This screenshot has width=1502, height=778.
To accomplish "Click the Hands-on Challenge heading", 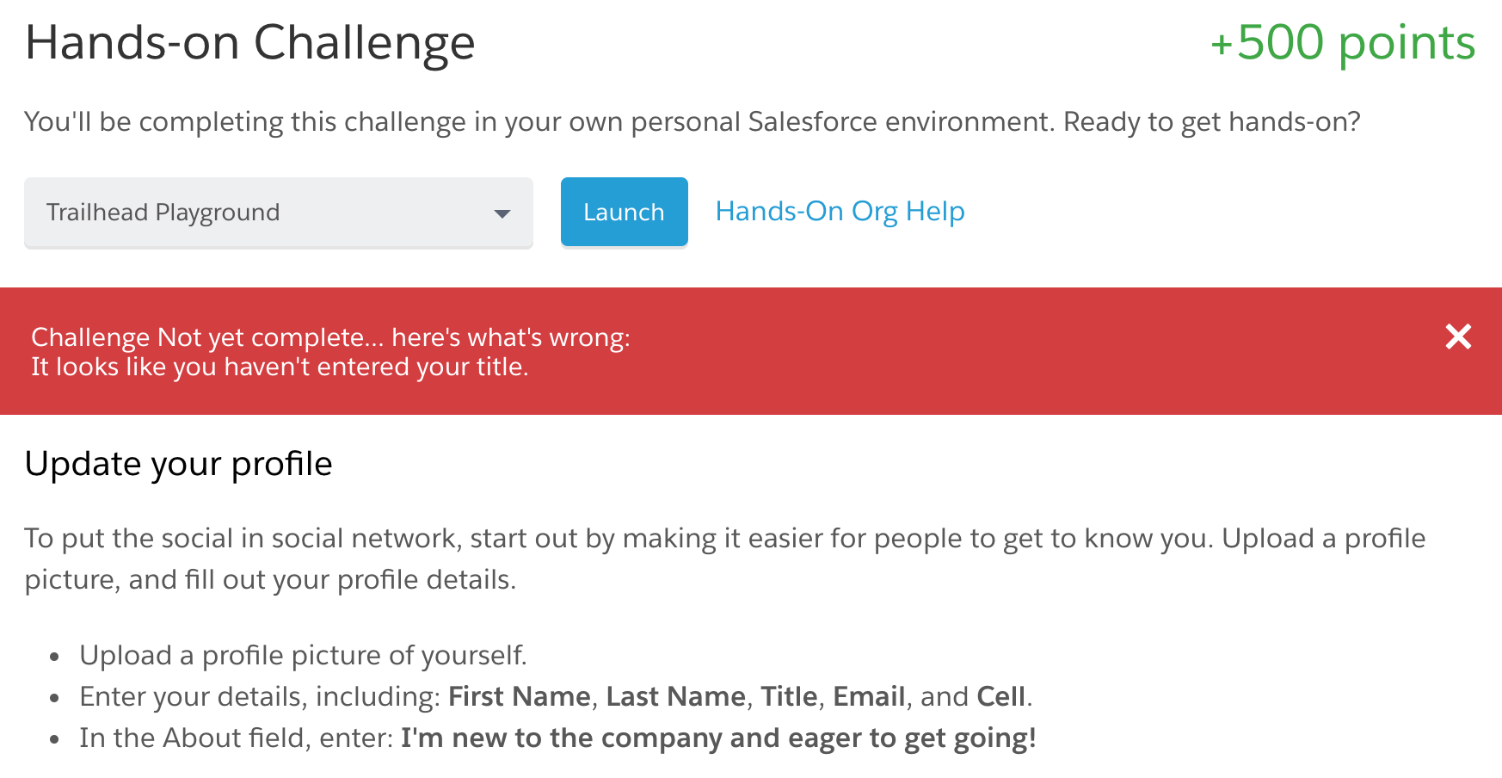I will [250, 43].
